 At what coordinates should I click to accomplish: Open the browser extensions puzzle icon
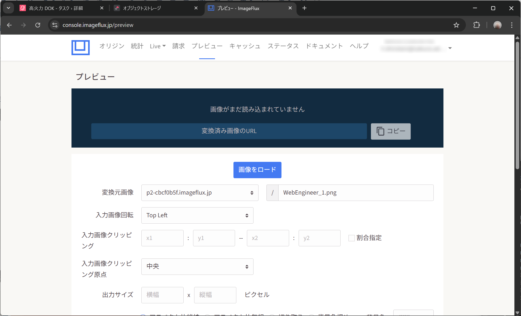pyautogui.click(x=476, y=25)
